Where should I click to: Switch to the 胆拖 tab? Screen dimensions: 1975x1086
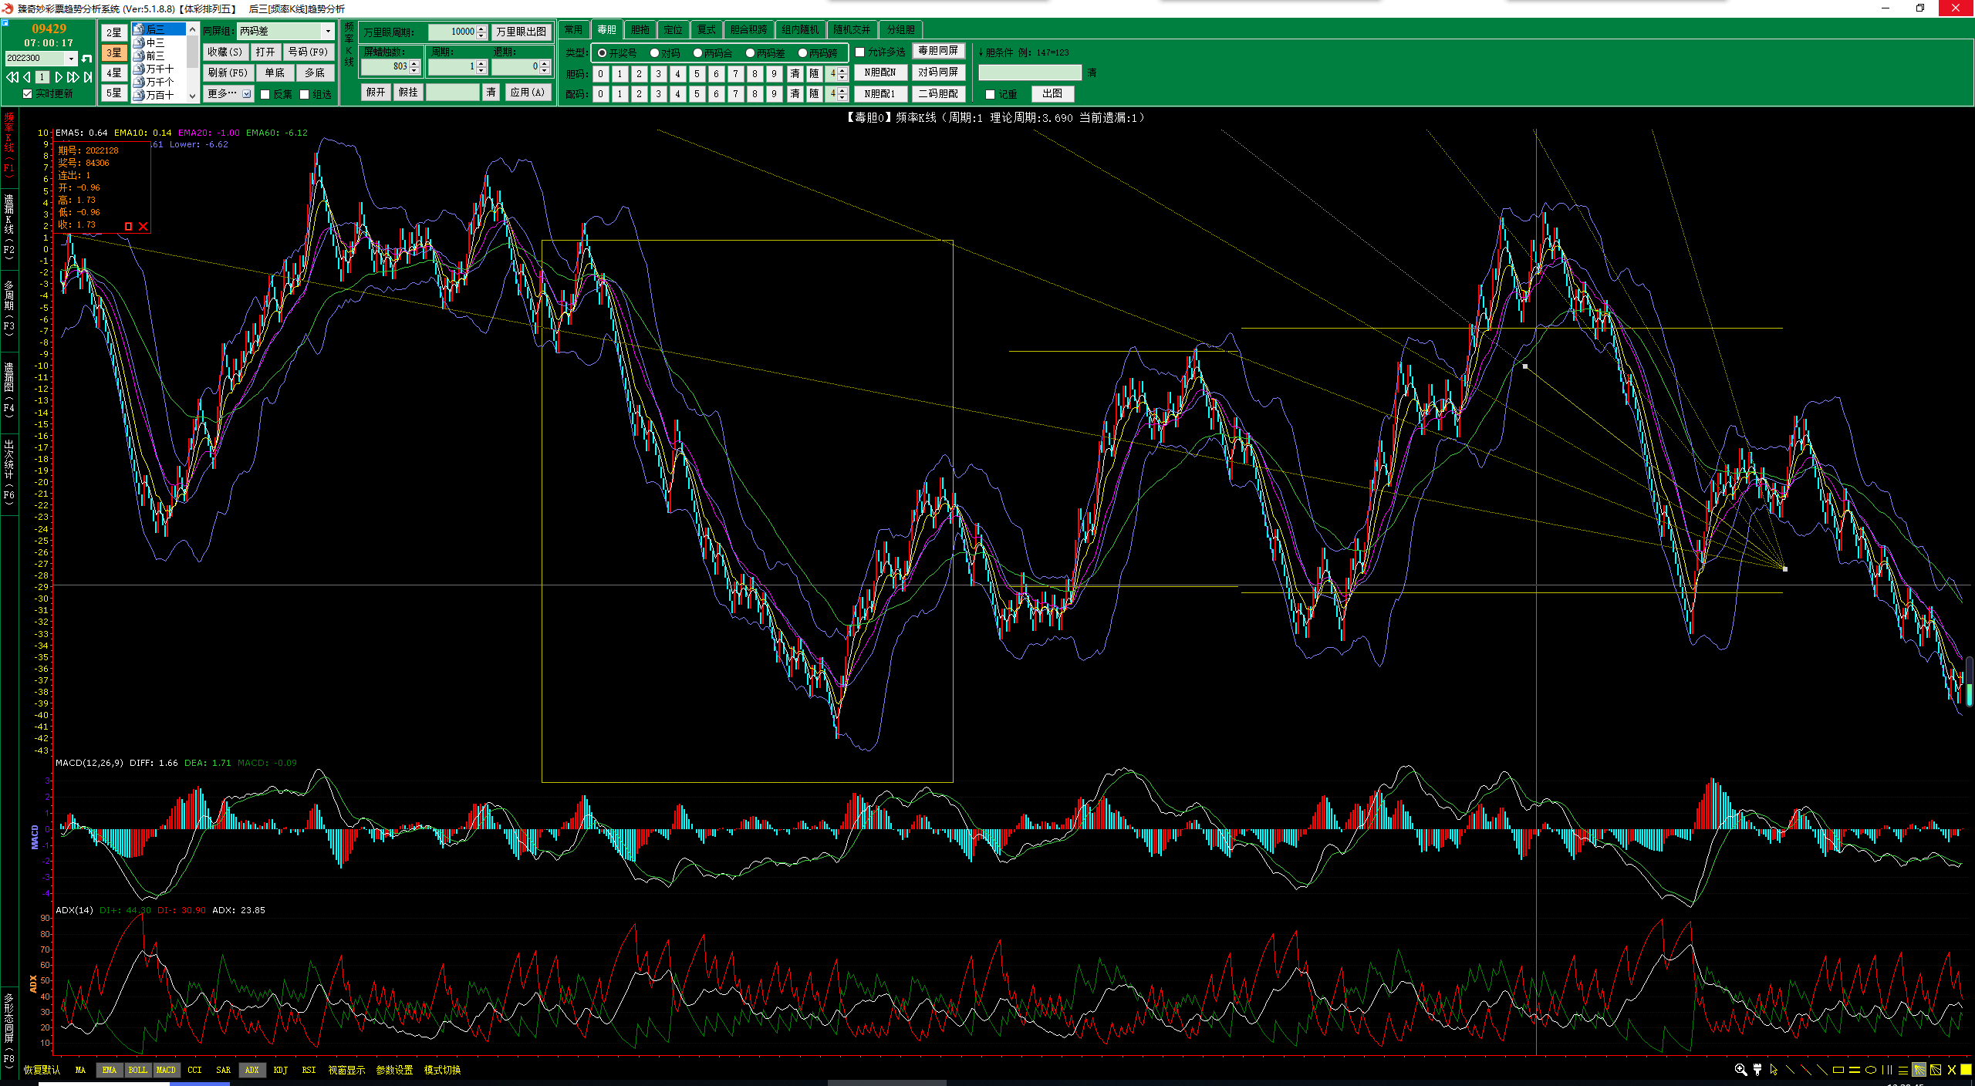tap(640, 29)
